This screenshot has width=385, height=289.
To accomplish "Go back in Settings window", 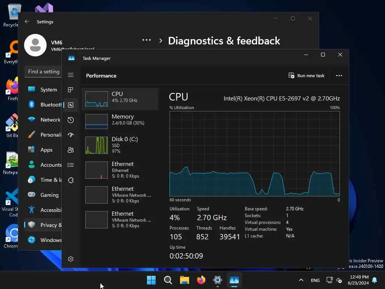I will (x=27, y=21).
